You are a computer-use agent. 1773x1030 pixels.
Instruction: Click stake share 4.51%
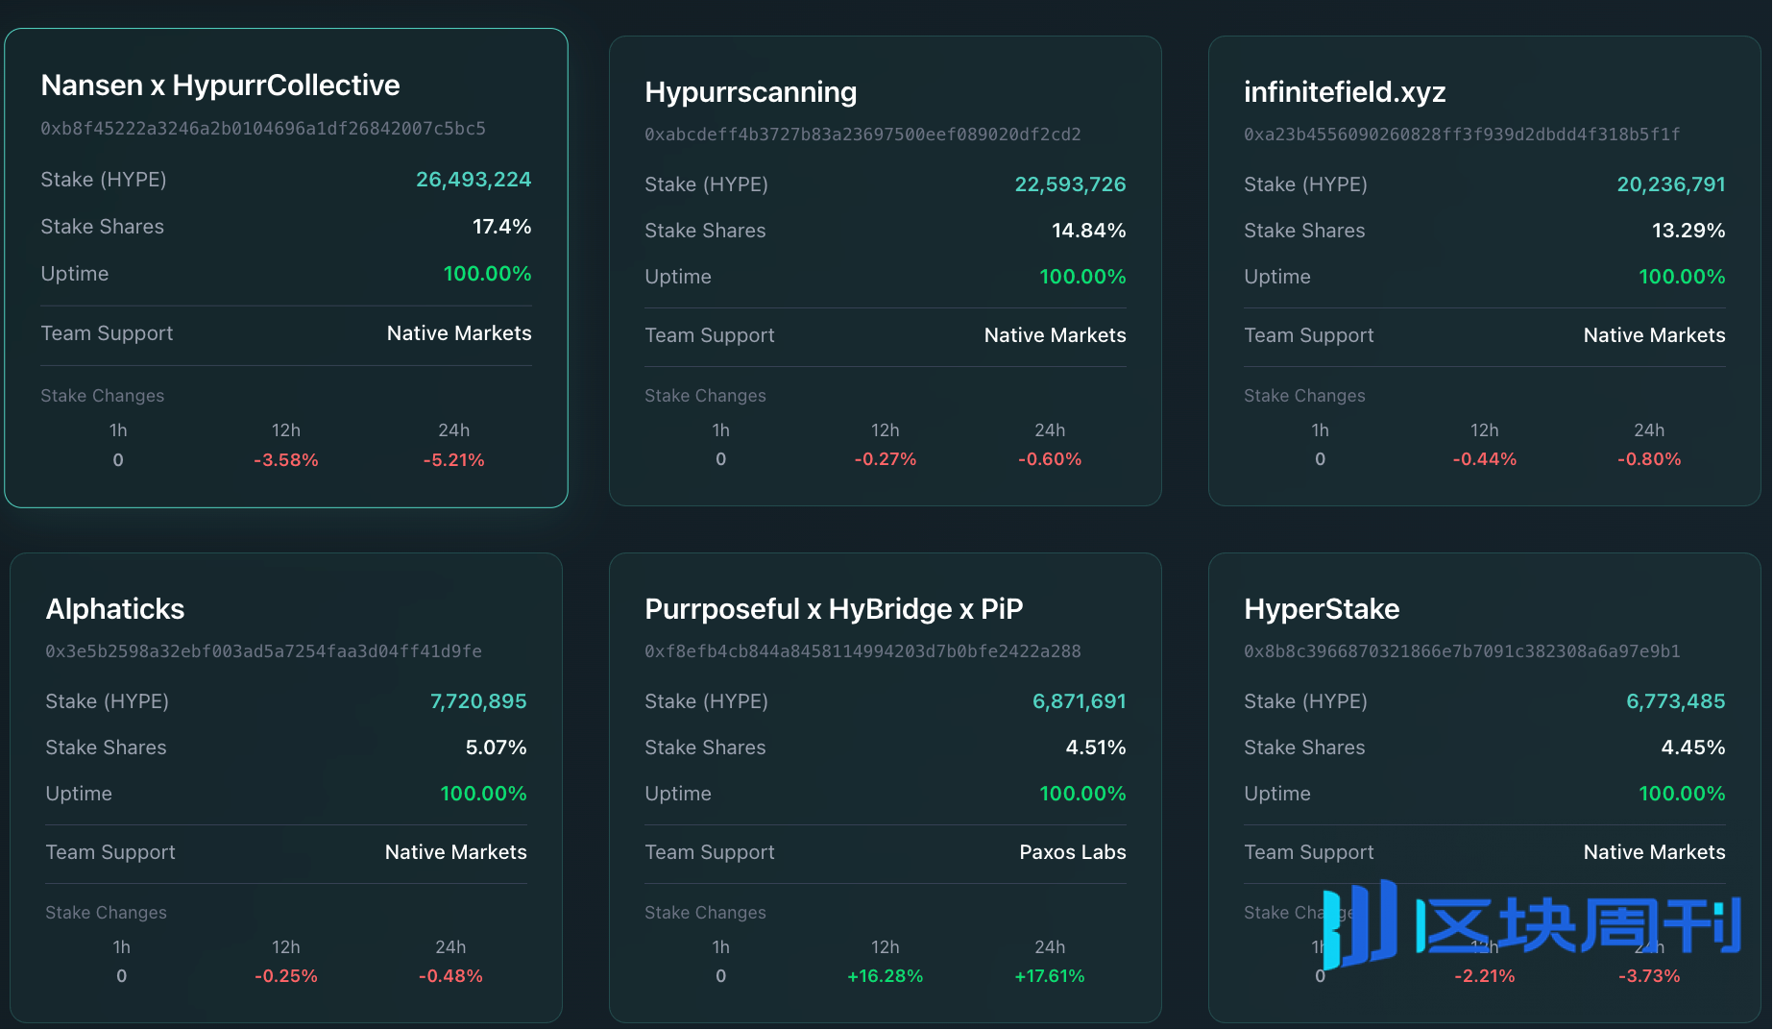click(x=1096, y=748)
